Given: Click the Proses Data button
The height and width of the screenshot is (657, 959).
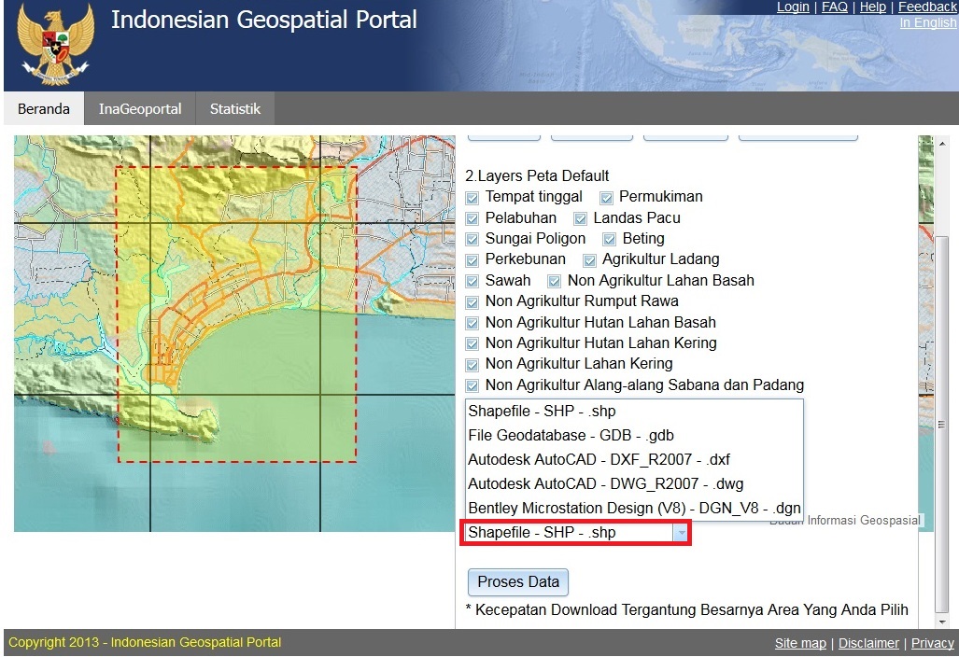Looking at the screenshot, I should pyautogui.click(x=518, y=581).
